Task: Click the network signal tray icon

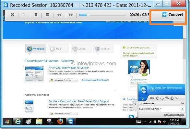Action: click(150, 122)
